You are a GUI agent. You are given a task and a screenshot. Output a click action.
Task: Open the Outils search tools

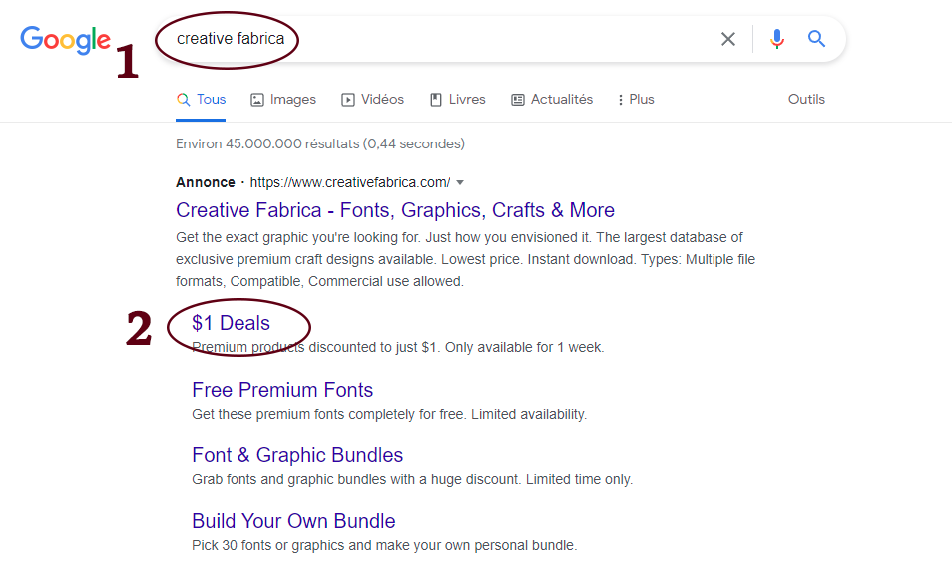tap(806, 100)
